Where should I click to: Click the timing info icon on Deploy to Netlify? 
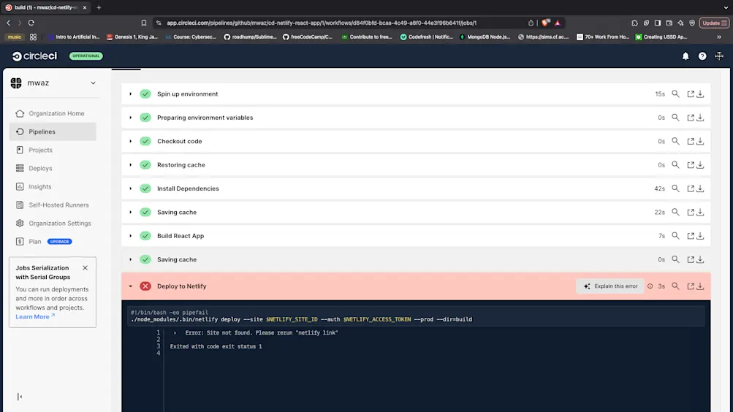[x=650, y=286]
